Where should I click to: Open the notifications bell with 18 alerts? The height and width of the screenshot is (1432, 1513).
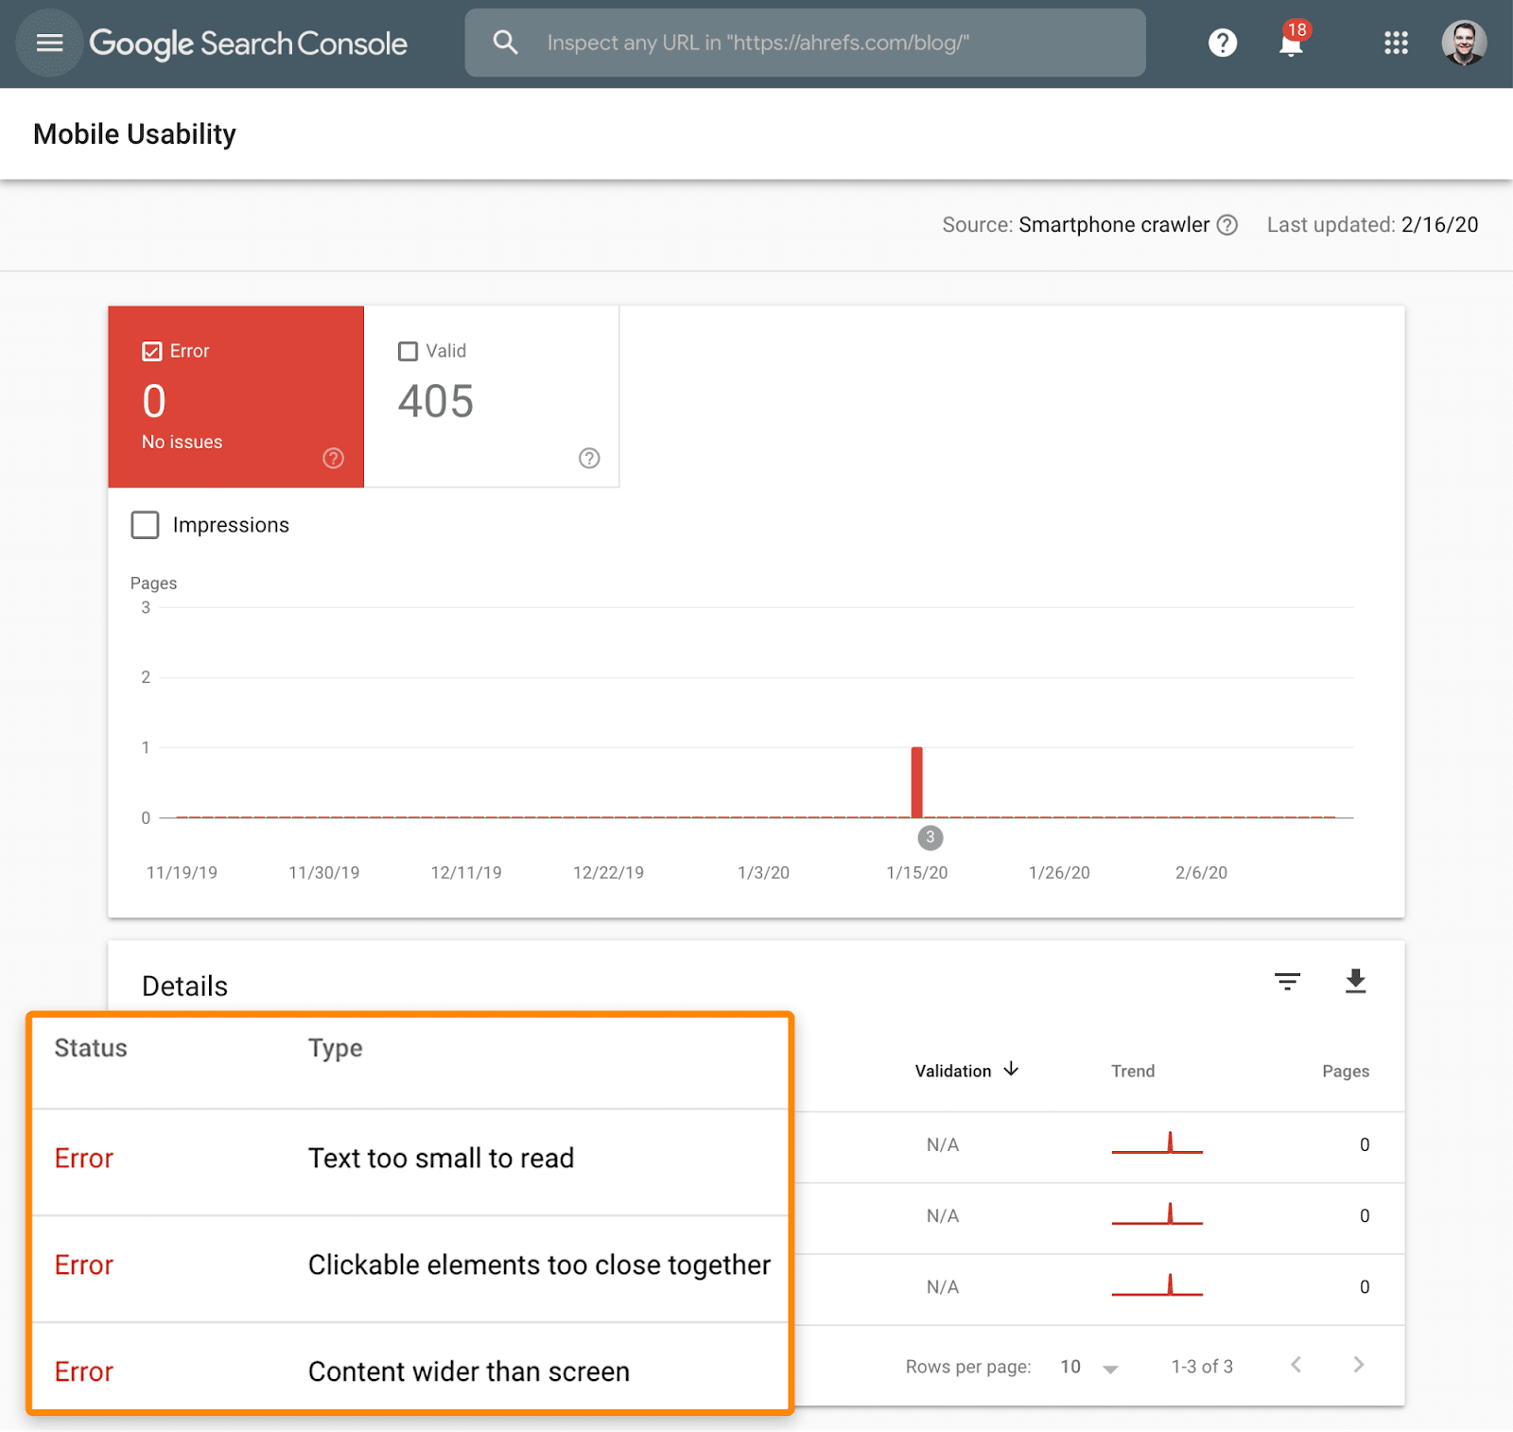(1291, 44)
